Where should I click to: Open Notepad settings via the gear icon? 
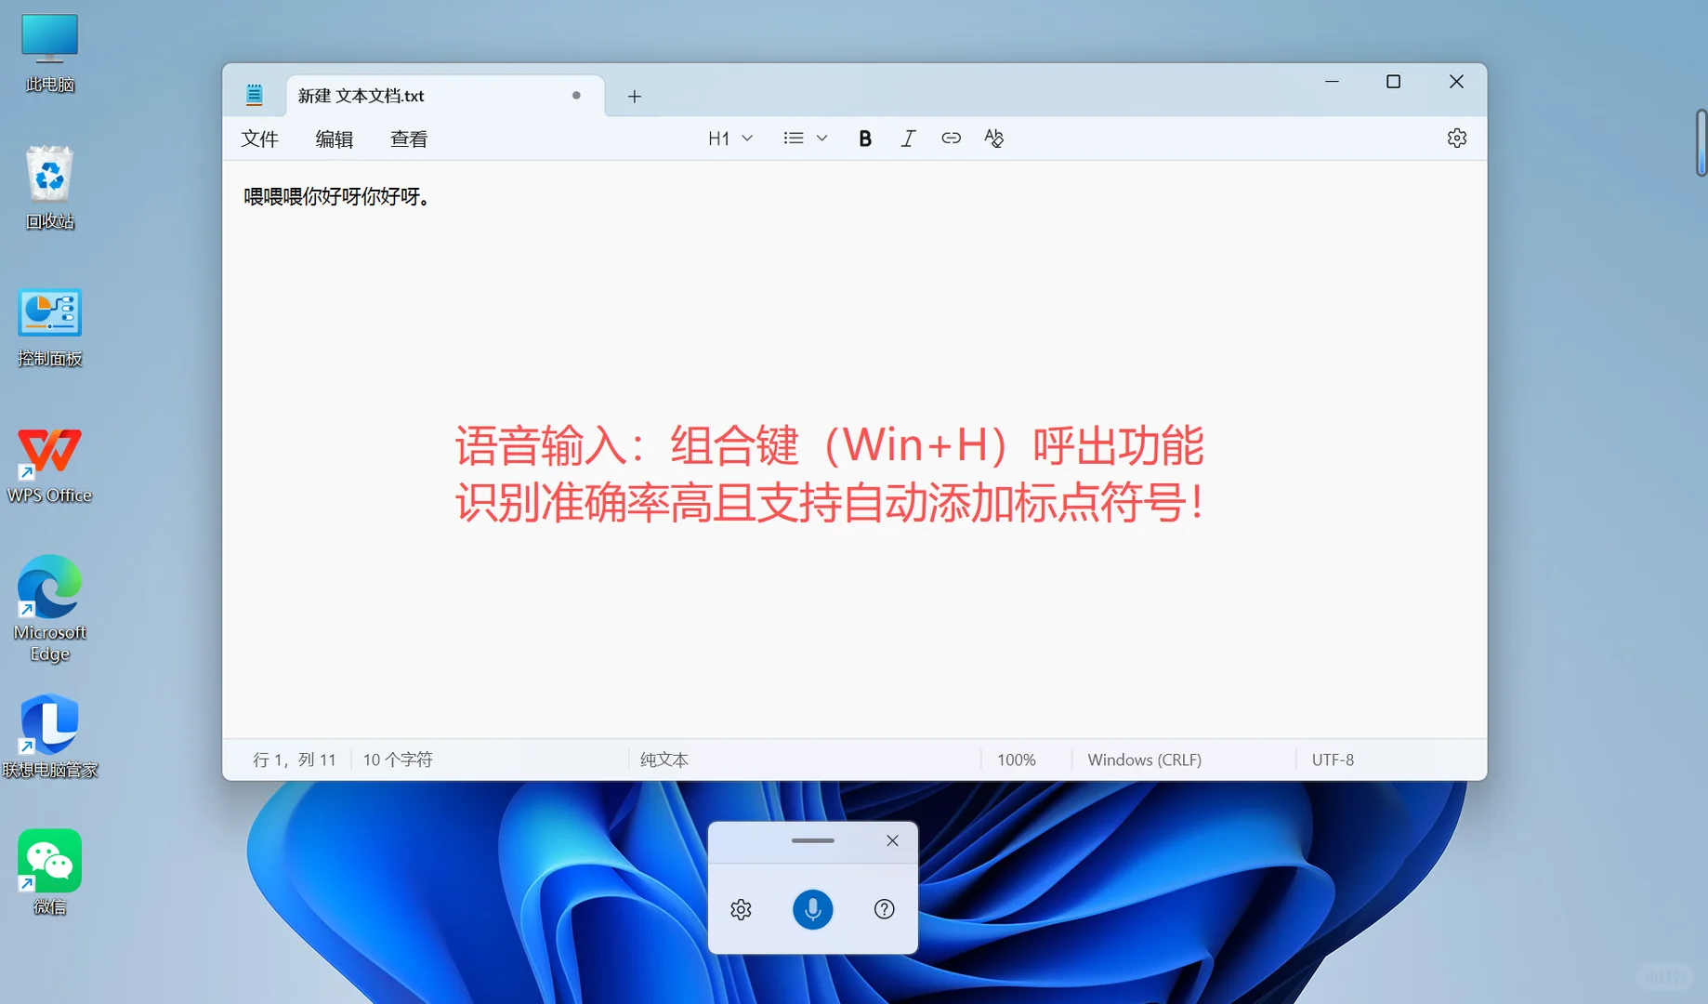(x=1456, y=138)
